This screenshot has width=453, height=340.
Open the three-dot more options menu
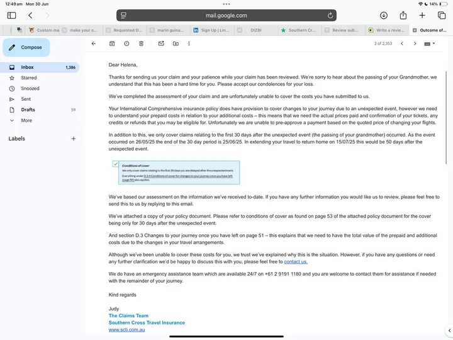click(189, 43)
